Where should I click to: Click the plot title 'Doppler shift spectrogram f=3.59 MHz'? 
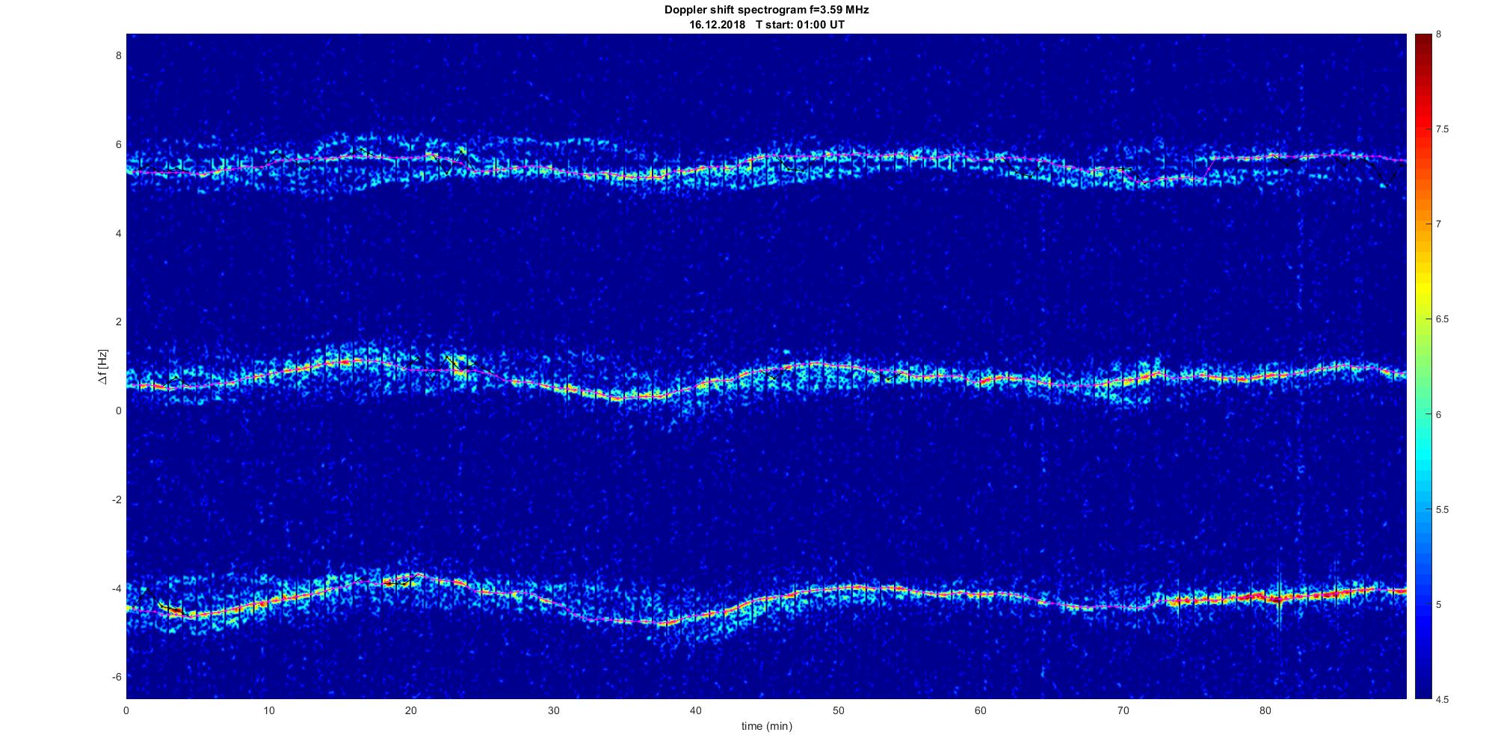[766, 10]
